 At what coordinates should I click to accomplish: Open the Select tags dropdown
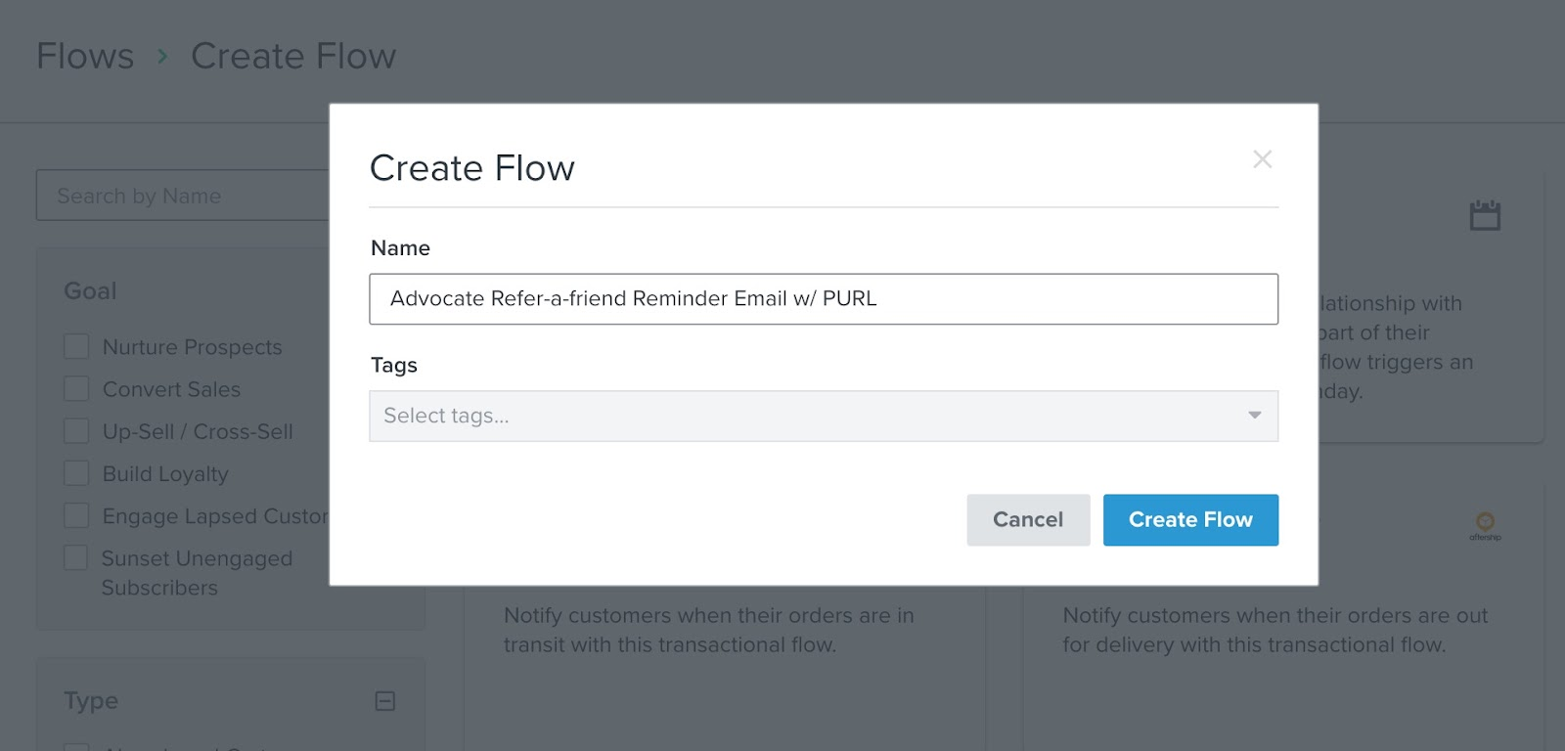812,417
